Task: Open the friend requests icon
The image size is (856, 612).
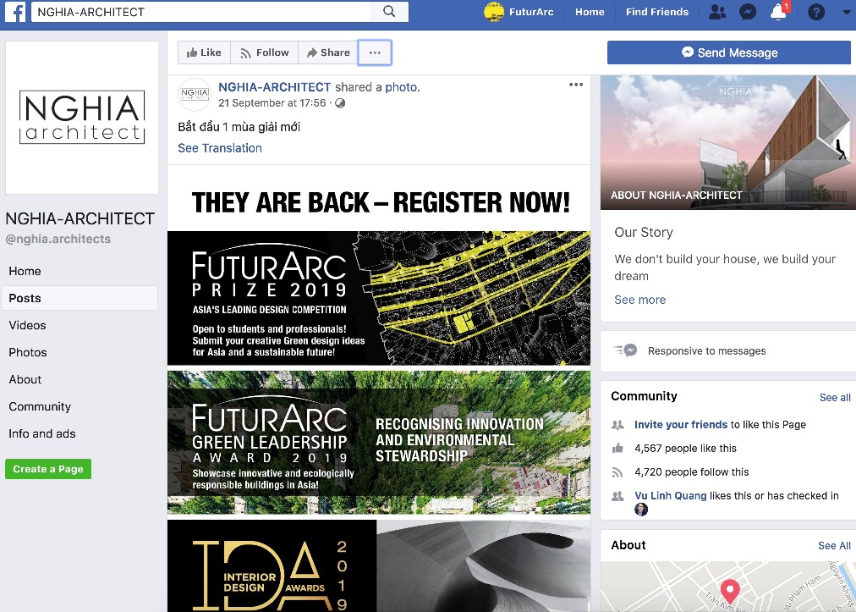Action: point(716,12)
